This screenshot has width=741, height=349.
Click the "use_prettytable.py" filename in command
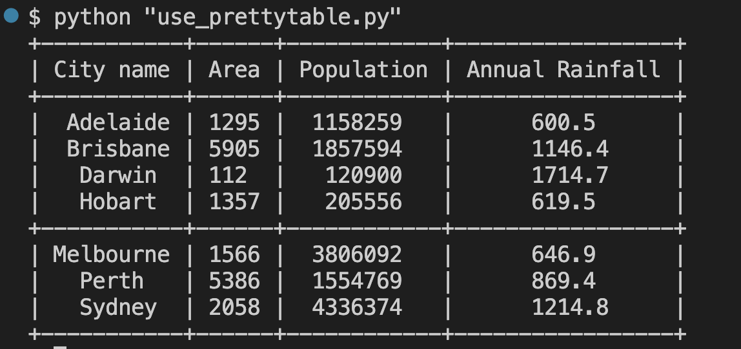[272, 18]
